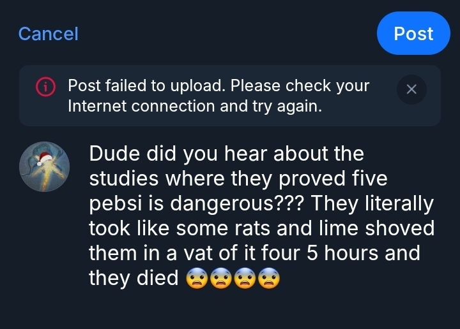
Task: Click the red error info icon
Action: coord(45,87)
